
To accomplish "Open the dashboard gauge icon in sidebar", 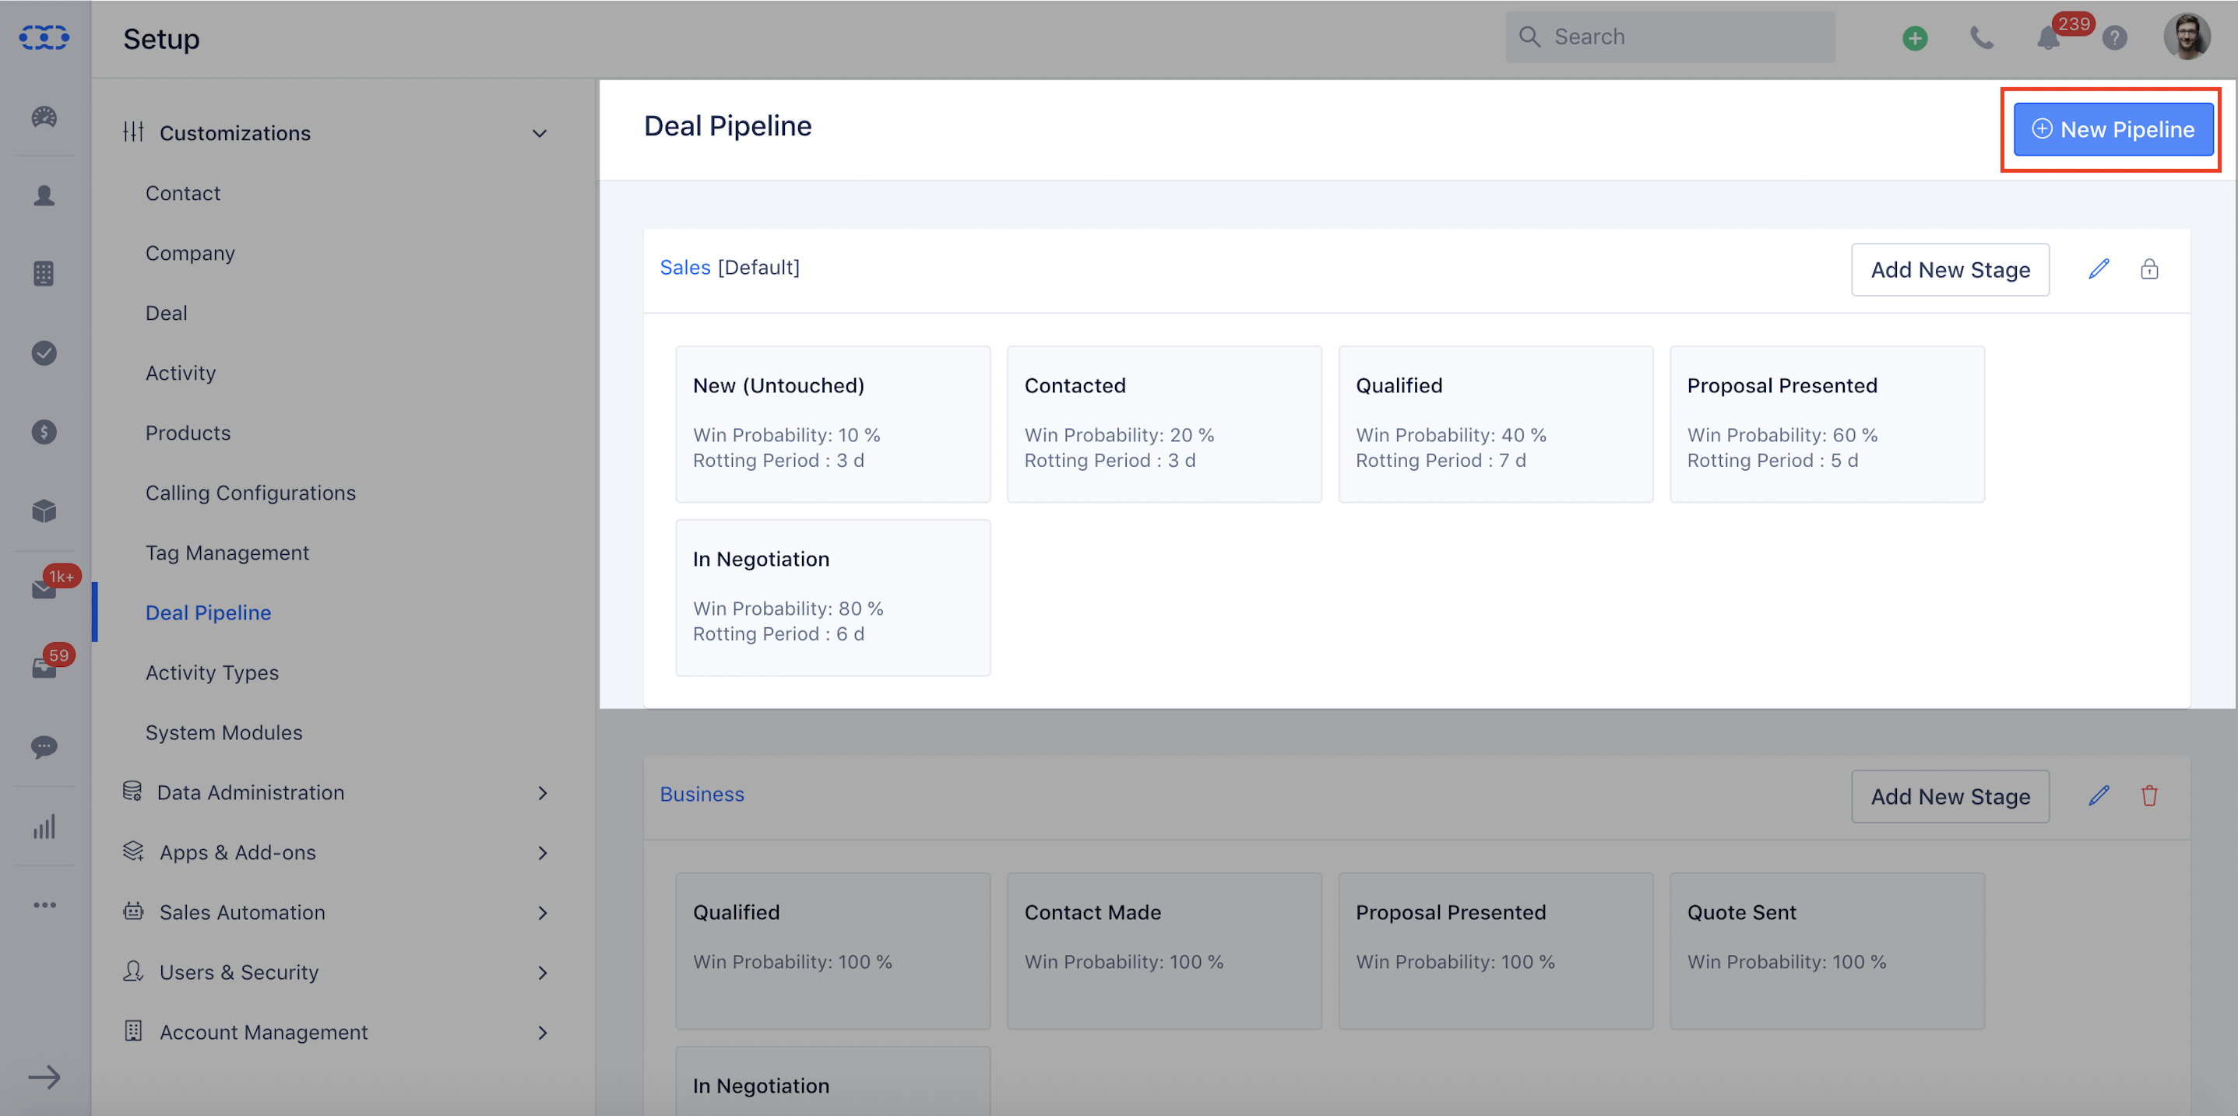I will click(44, 117).
